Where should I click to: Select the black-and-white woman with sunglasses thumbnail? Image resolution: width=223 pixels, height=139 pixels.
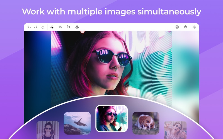(48, 130)
